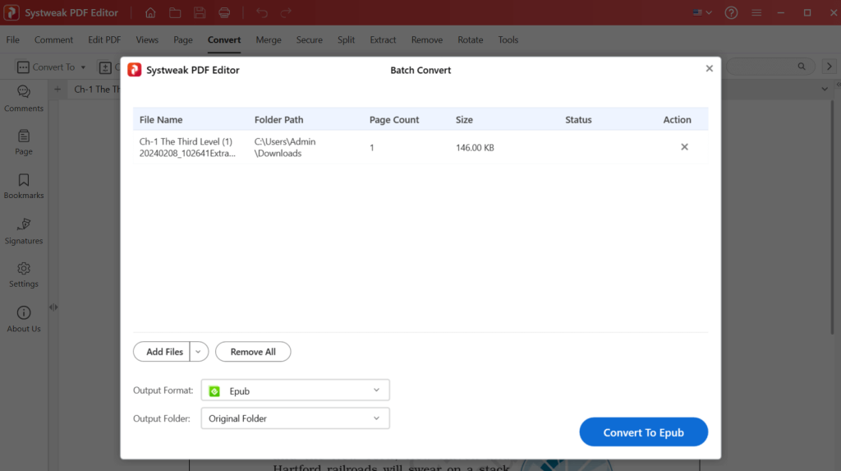841x471 pixels.
Task: Open the Edit PDF menu
Action: click(104, 39)
